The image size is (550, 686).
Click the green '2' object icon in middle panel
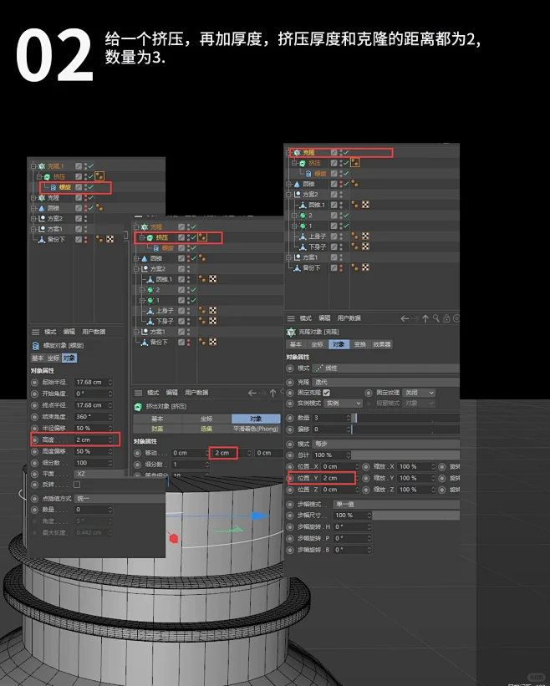(x=150, y=290)
